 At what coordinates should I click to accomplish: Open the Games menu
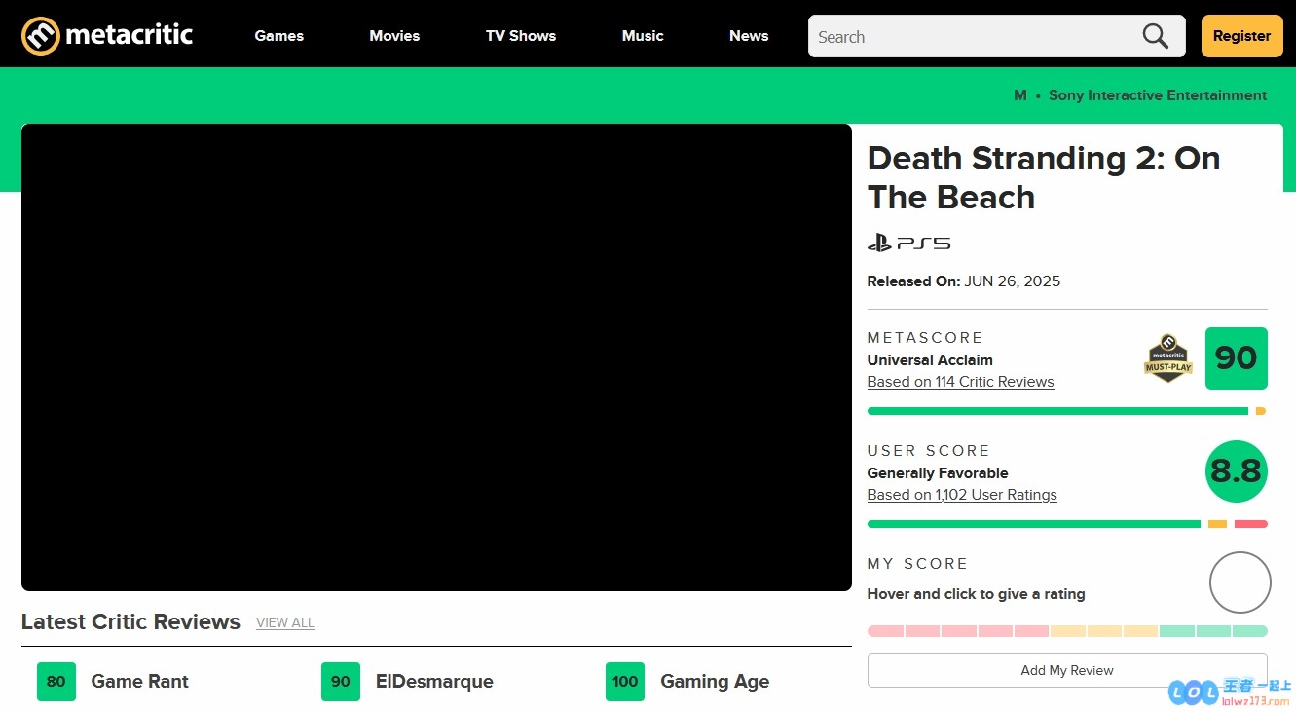coord(279,36)
